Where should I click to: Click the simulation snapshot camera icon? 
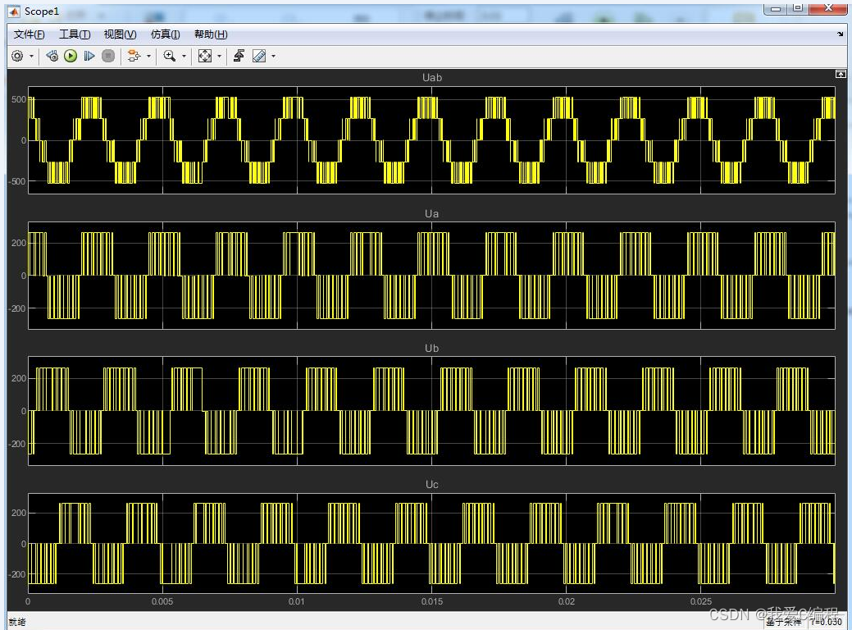[52, 56]
